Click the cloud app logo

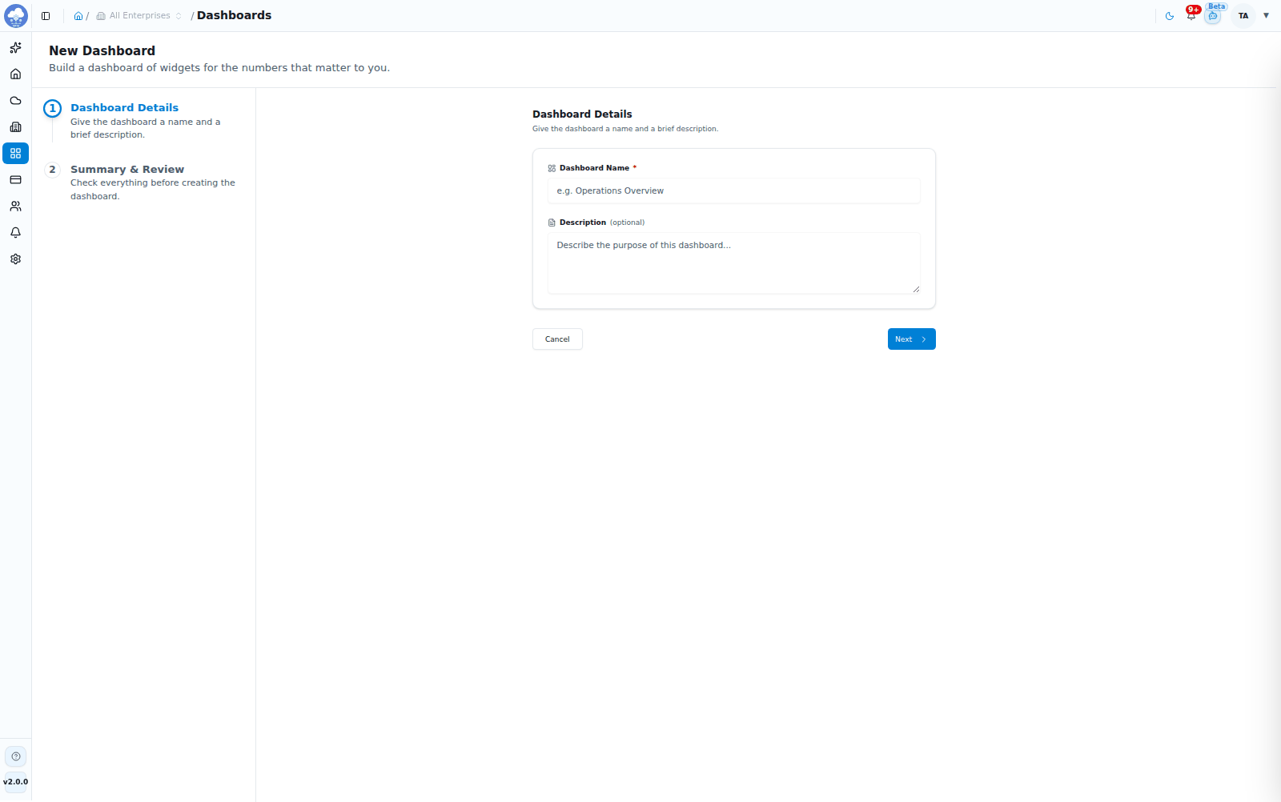coord(16,15)
